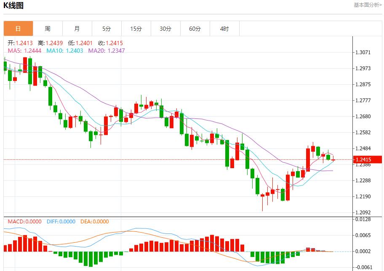Switch to the 周 weekly tab
This screenshot has width=384, height=271.
(48, 29)
